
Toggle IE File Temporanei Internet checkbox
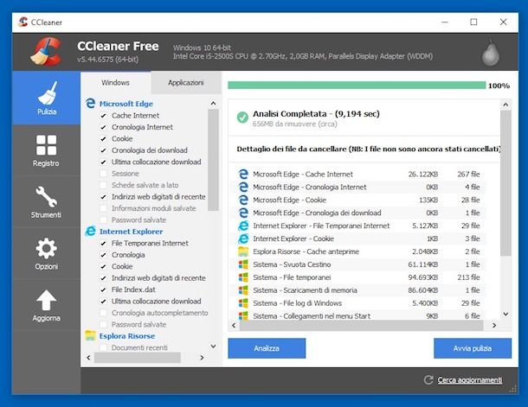(103, 244)
